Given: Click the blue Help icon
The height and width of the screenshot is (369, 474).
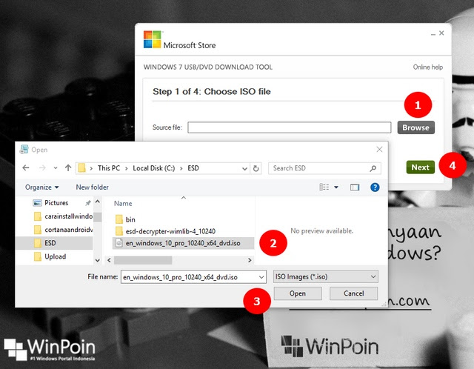Looking at the screenshot, I should (375, 187).
